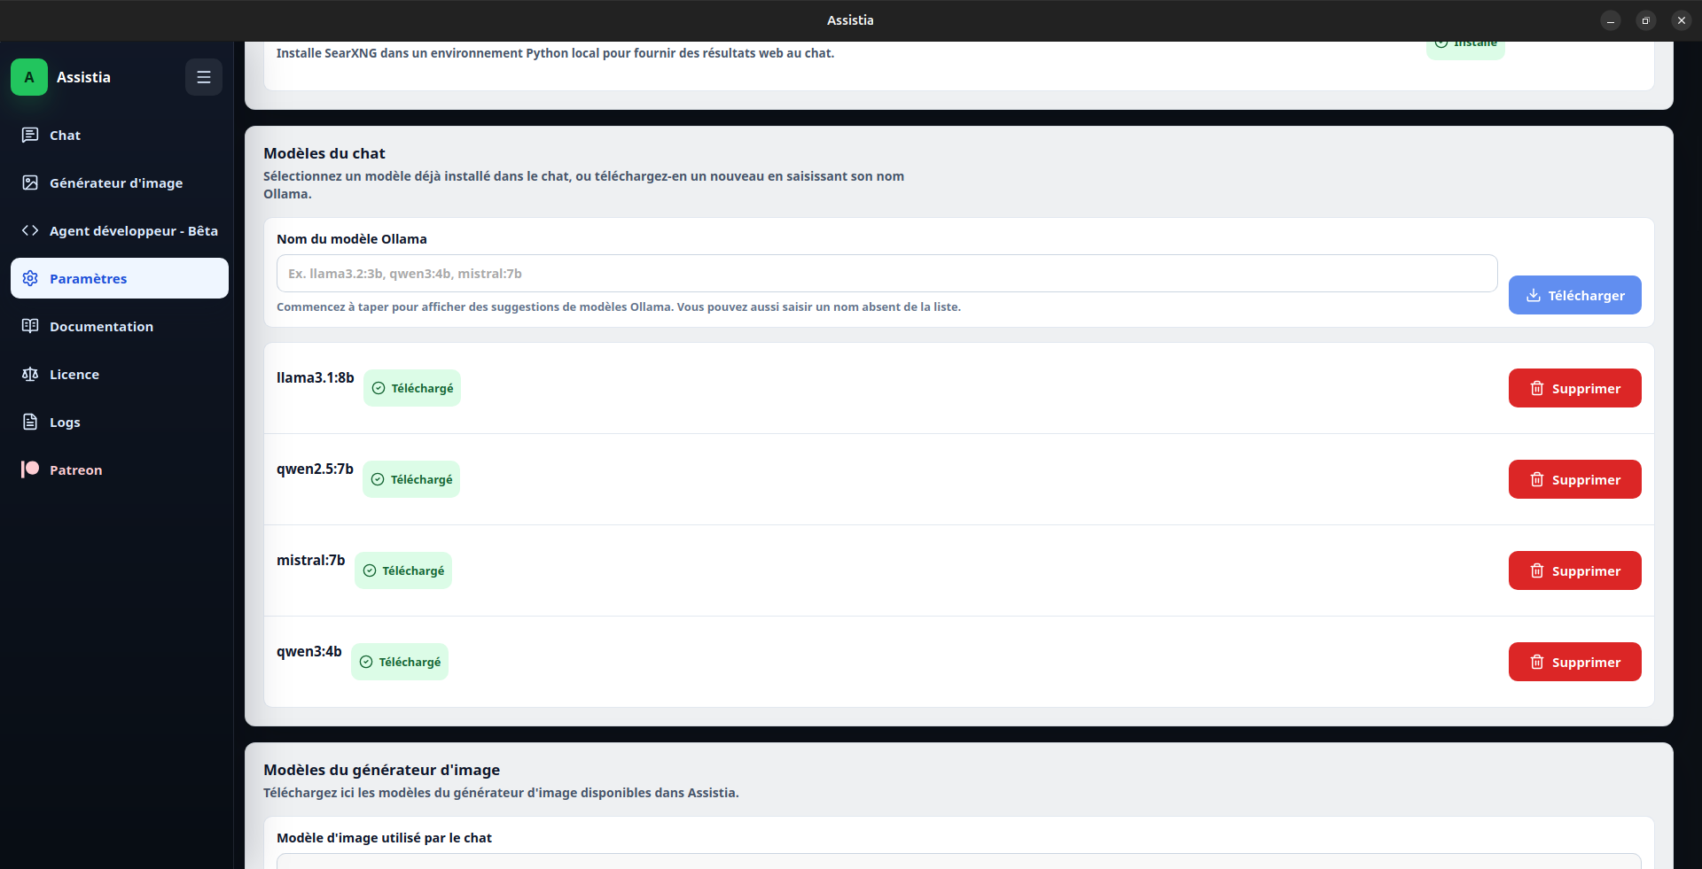Click the Documentation book icon
This screenshot has width=1702, height=869.
pyautogui.click(x=30, y=326)
